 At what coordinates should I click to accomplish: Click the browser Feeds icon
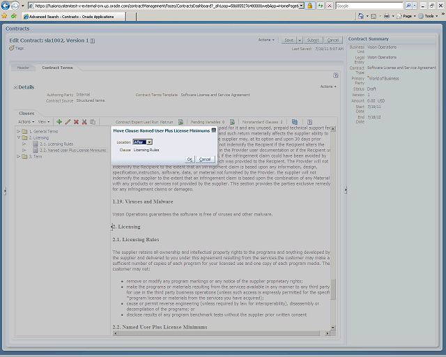[x=374, y=16]
